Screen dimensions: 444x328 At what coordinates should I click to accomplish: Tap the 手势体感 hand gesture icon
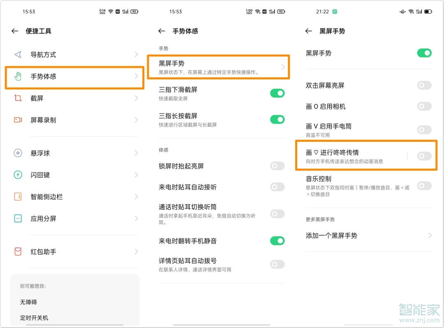point(18,76)
